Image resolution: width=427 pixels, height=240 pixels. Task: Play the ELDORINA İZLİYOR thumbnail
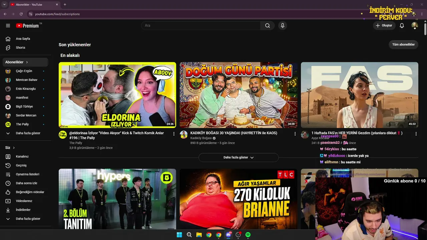[x=117, y=95]
